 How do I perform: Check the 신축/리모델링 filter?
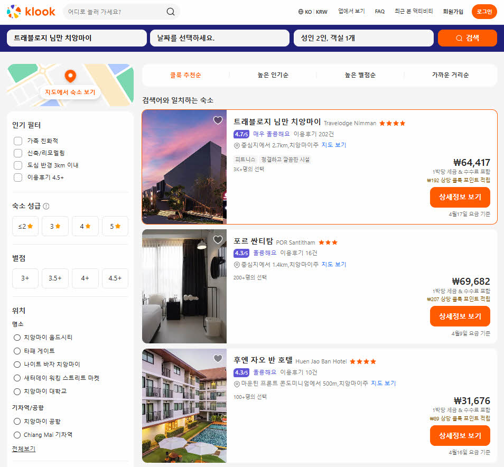pyautogui.click(x=18, y=153)
